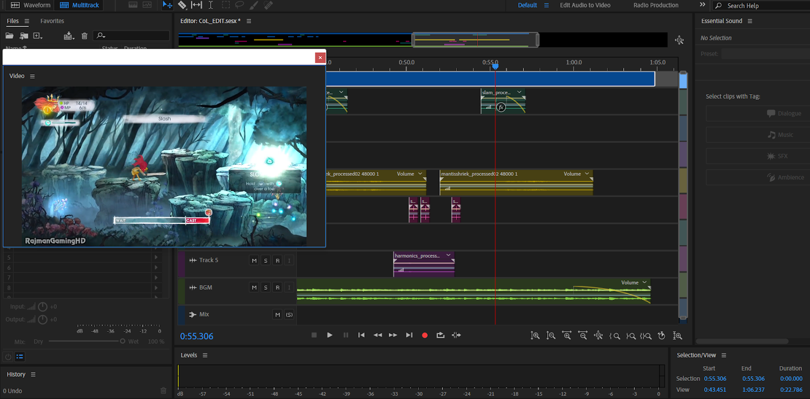Screen dimensions: 810x399
Task: Open dropdown arrow on harmonics_process clip
Action: click(x=449, y=255)
